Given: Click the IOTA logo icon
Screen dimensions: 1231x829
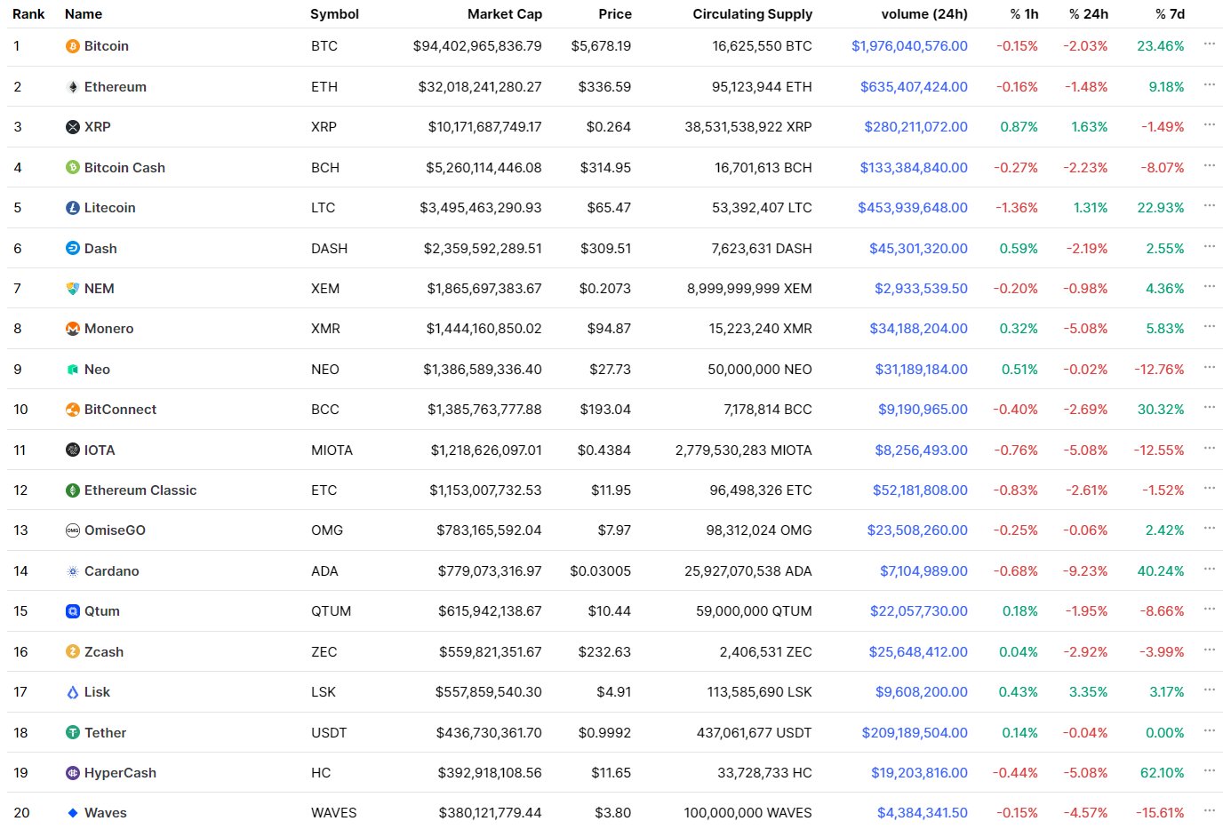Looking at the screenshot, I should click(x=73, y=450).
